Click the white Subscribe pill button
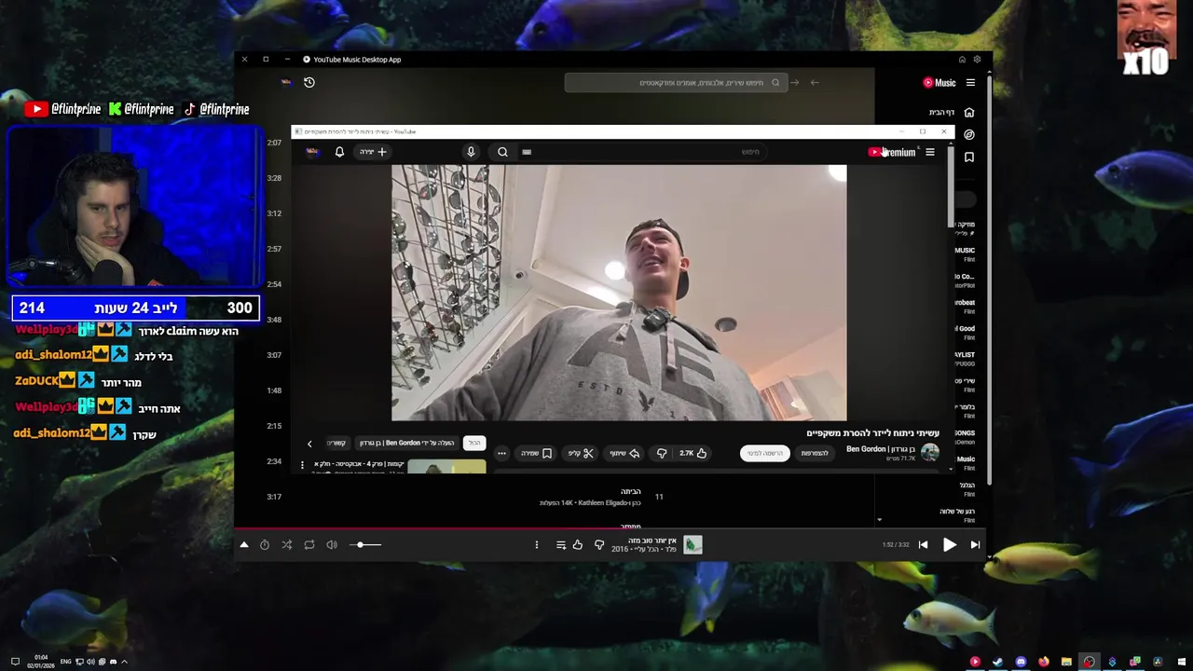The width and height of the screenshot is (1193, 671). click(x=764, y=453)
